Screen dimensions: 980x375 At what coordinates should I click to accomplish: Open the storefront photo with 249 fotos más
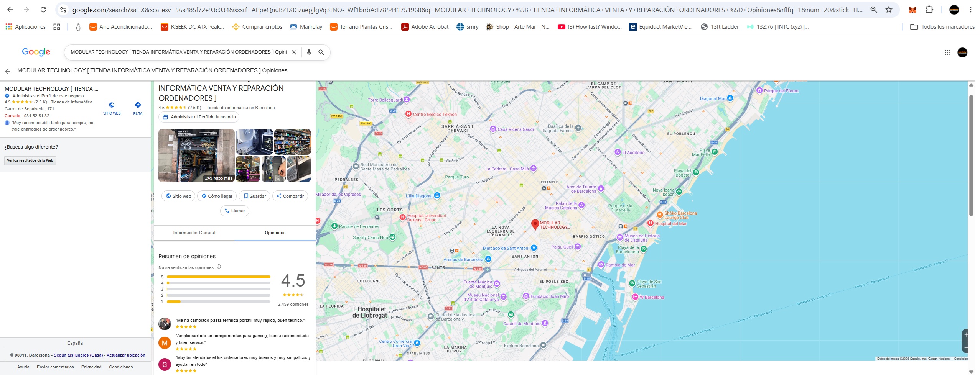click(x=196, y=156)
